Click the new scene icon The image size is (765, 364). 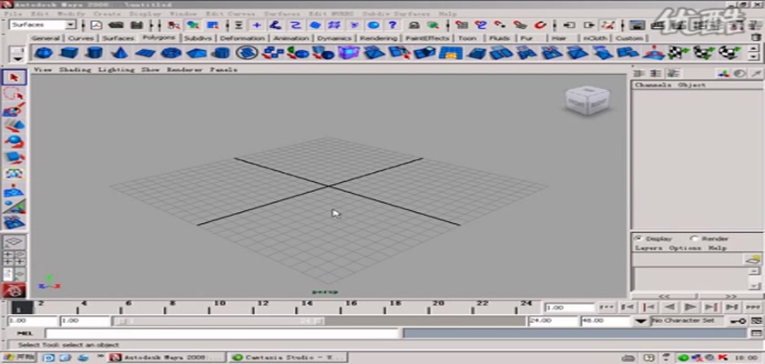pos(97,25)
